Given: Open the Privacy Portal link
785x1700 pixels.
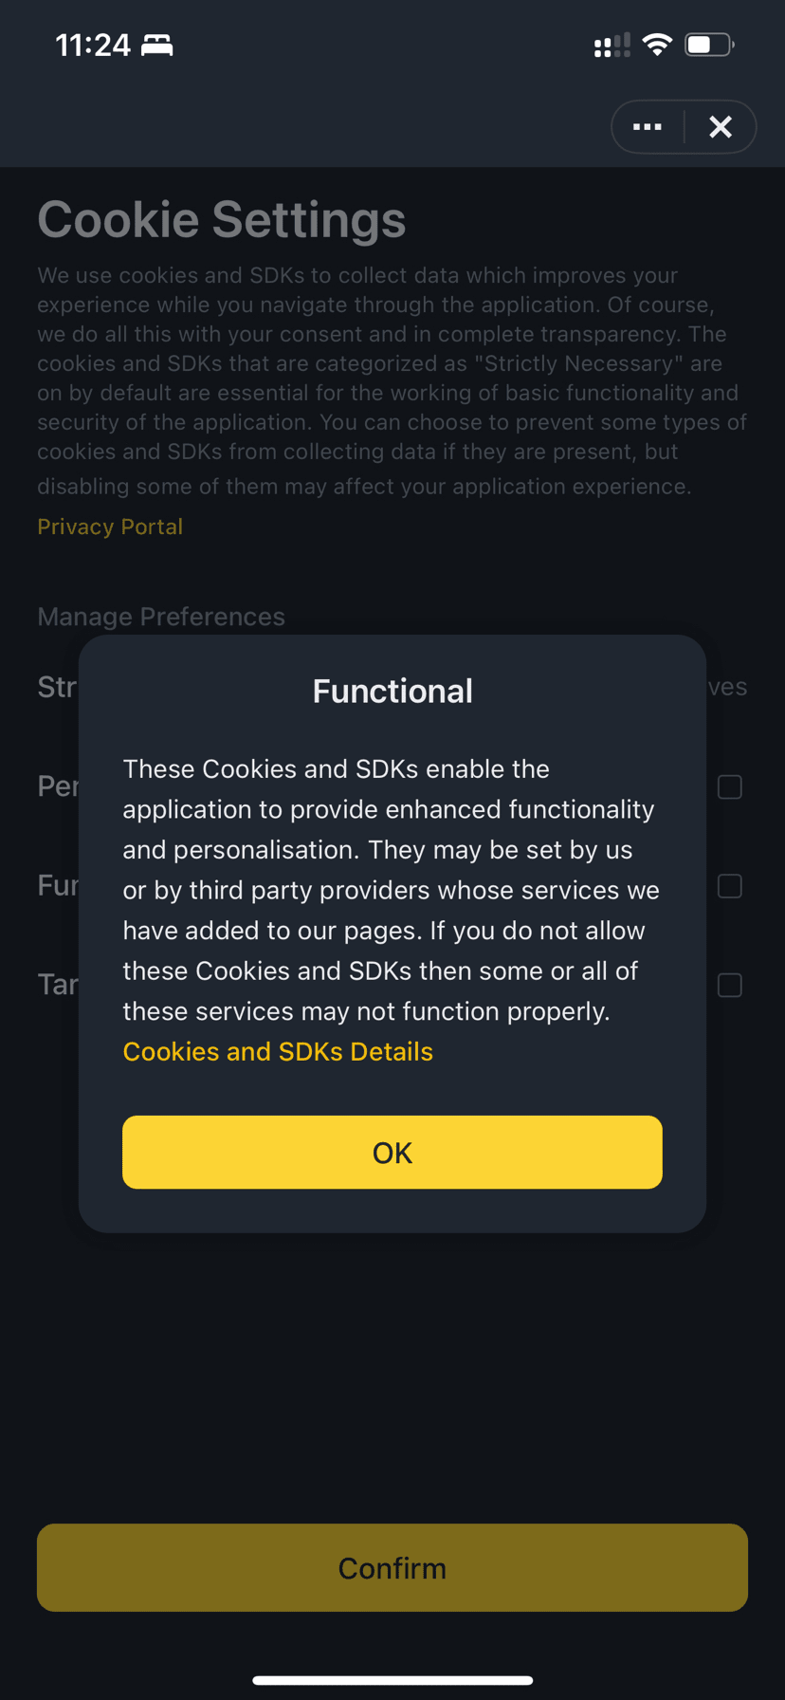Looking at the screenshot, I should coord(110,527).
